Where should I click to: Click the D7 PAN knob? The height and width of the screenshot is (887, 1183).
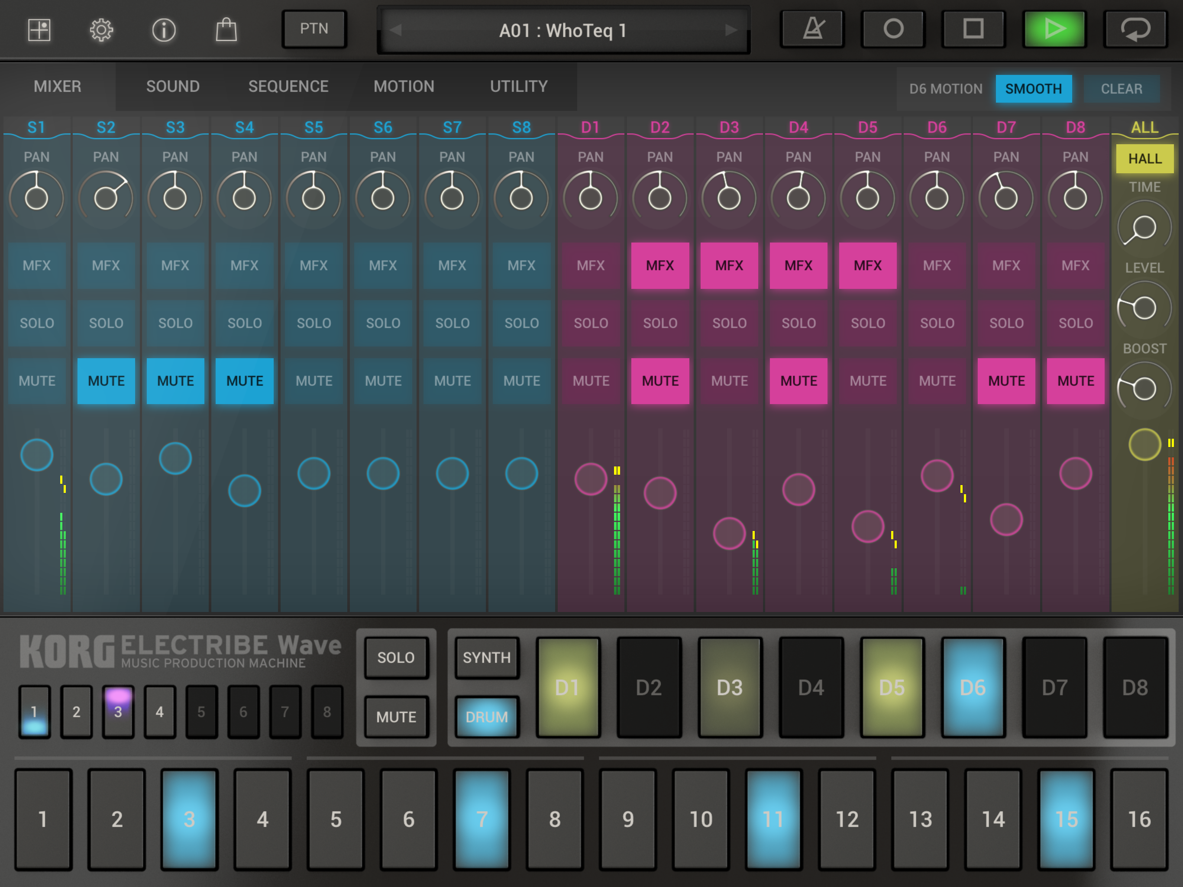click(1006, 198)
